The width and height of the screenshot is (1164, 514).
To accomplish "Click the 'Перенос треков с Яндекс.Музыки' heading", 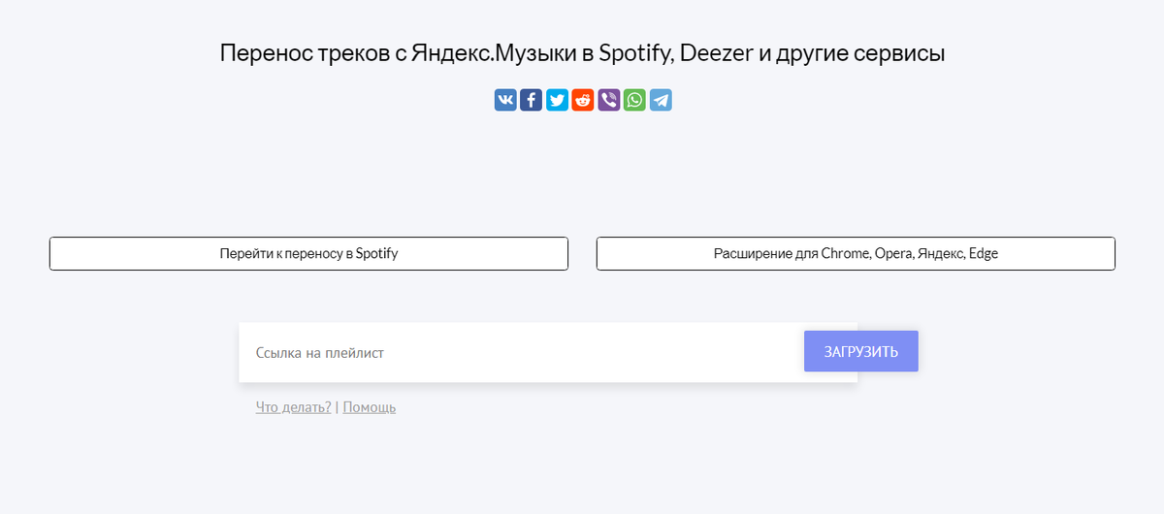I will [582, 53].
